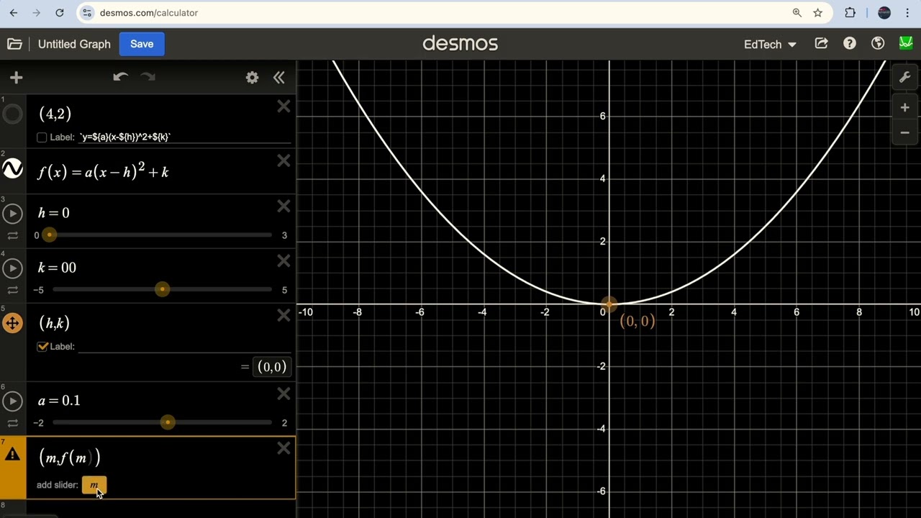Change animation loop mode for h

(12, 236)
